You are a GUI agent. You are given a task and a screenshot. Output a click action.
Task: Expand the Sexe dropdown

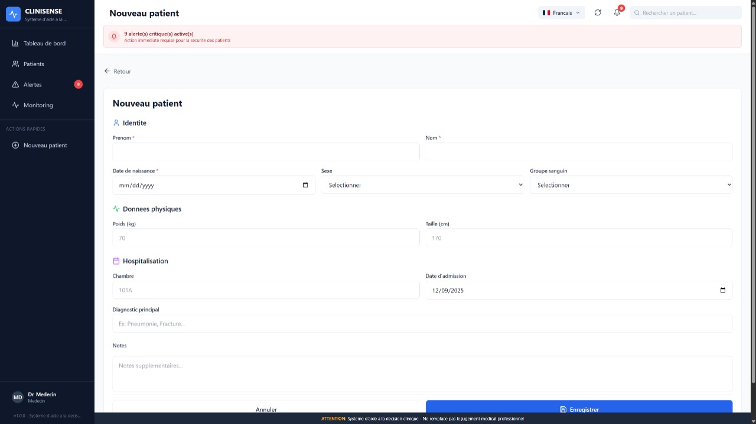click(422, 185)
